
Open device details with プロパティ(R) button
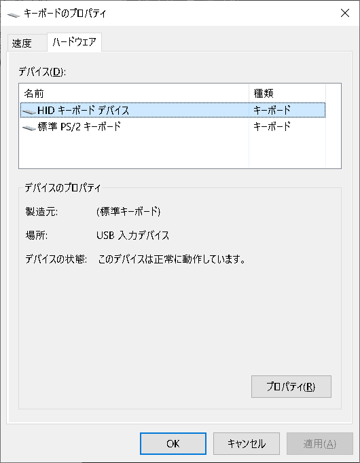point(291,386)
